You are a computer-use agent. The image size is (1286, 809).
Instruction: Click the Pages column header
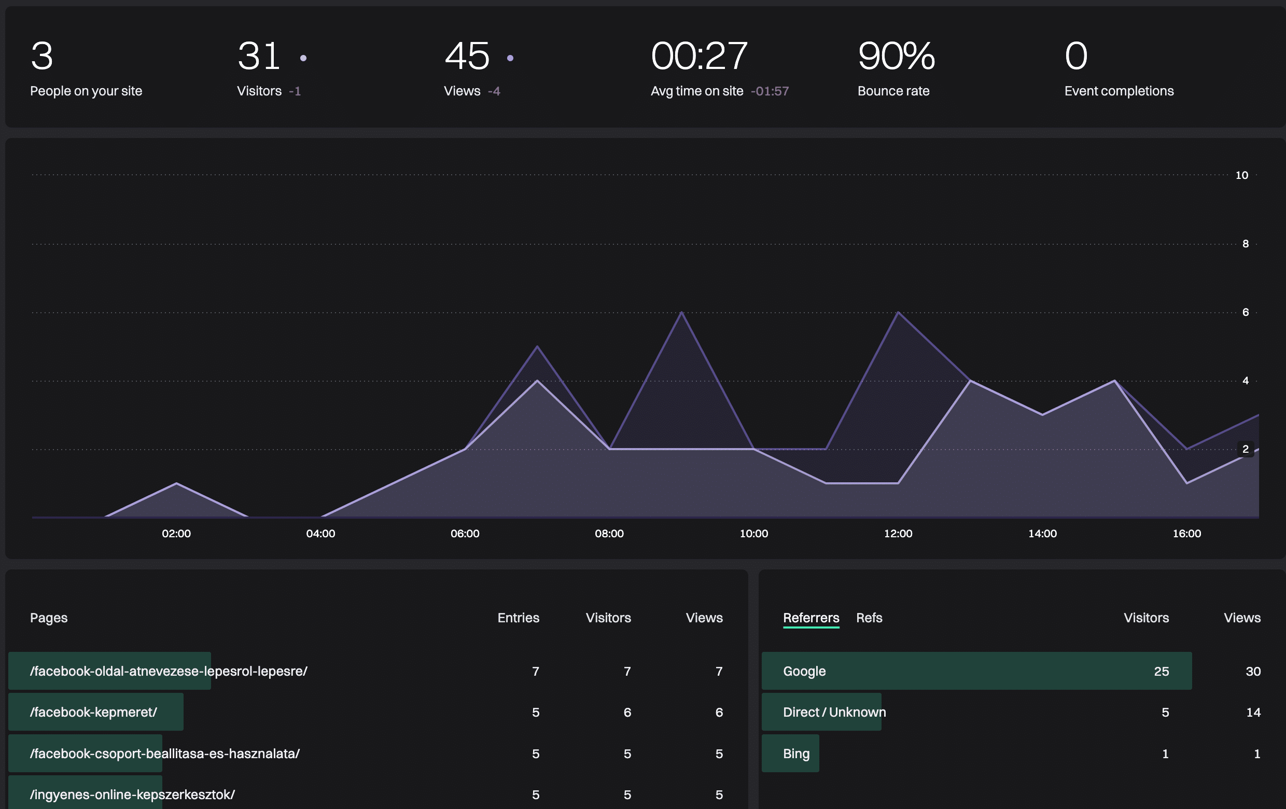click(x=49, y=618)
